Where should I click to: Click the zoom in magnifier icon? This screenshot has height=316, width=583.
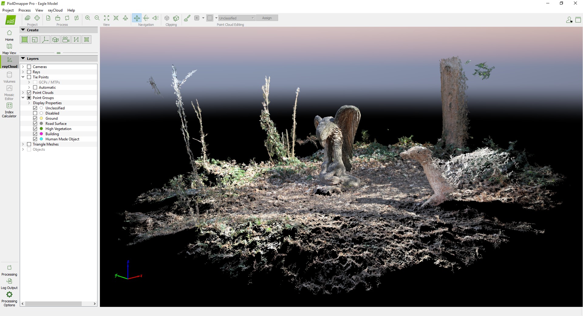pos(88,18)
